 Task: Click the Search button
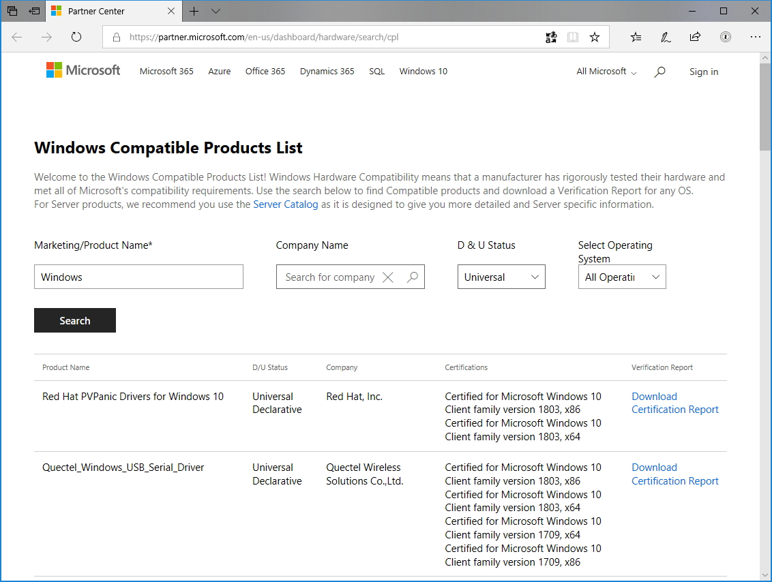pos(74,320)
